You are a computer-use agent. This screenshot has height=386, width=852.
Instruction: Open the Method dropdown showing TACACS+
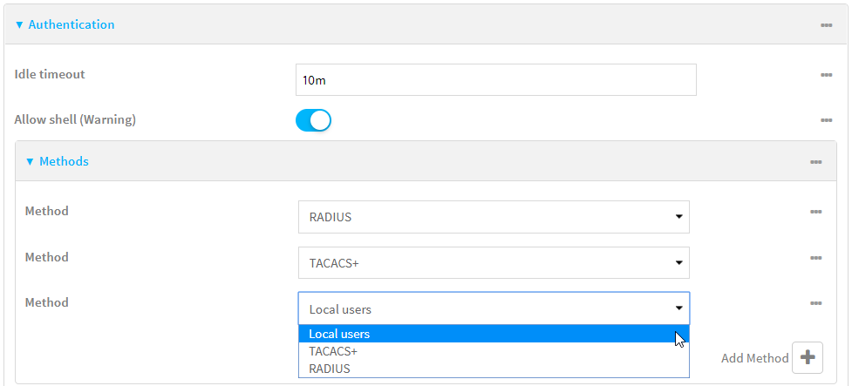pos(494,262)
